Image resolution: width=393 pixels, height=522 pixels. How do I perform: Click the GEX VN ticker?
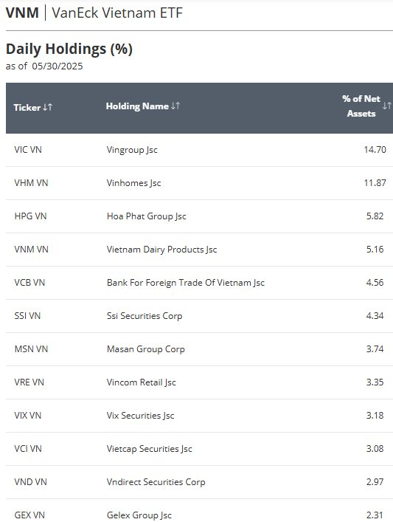(x=29, y=515)
